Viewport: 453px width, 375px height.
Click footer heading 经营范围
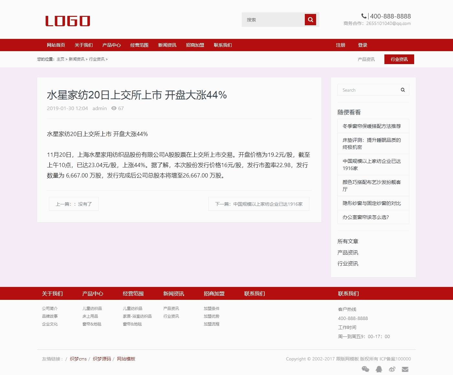coord(133,293)
